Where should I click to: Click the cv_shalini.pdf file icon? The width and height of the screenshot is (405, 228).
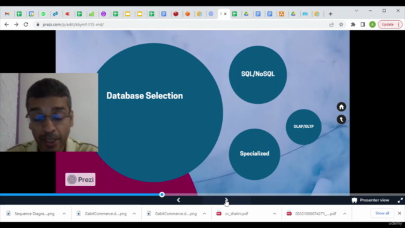click(219, 213)
